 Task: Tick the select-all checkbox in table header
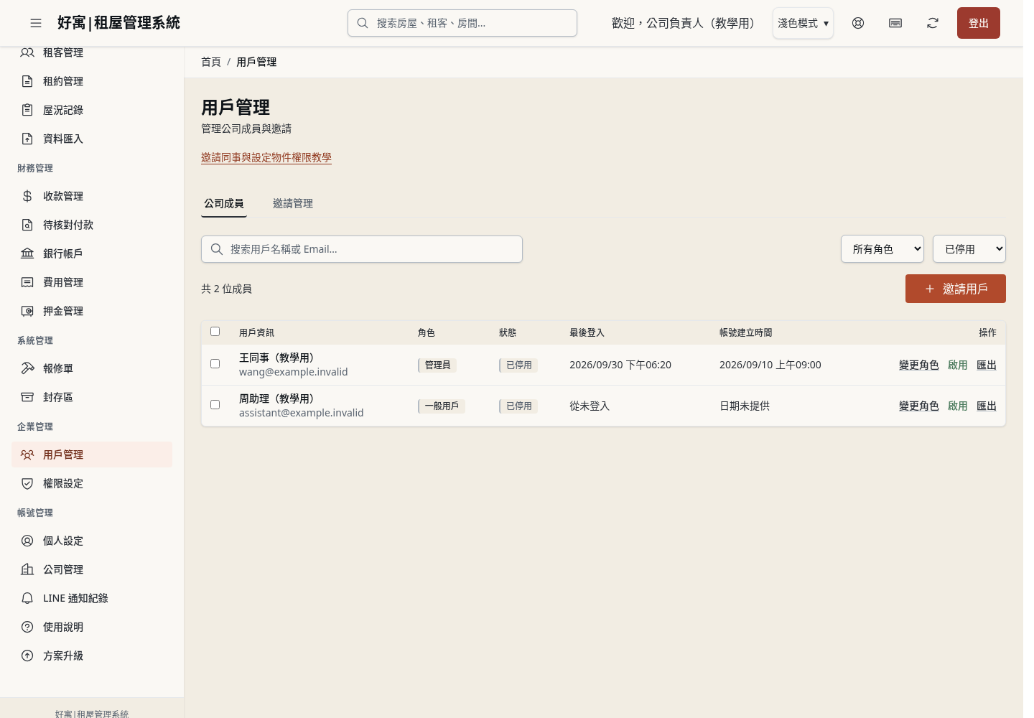tap(215, 331)
